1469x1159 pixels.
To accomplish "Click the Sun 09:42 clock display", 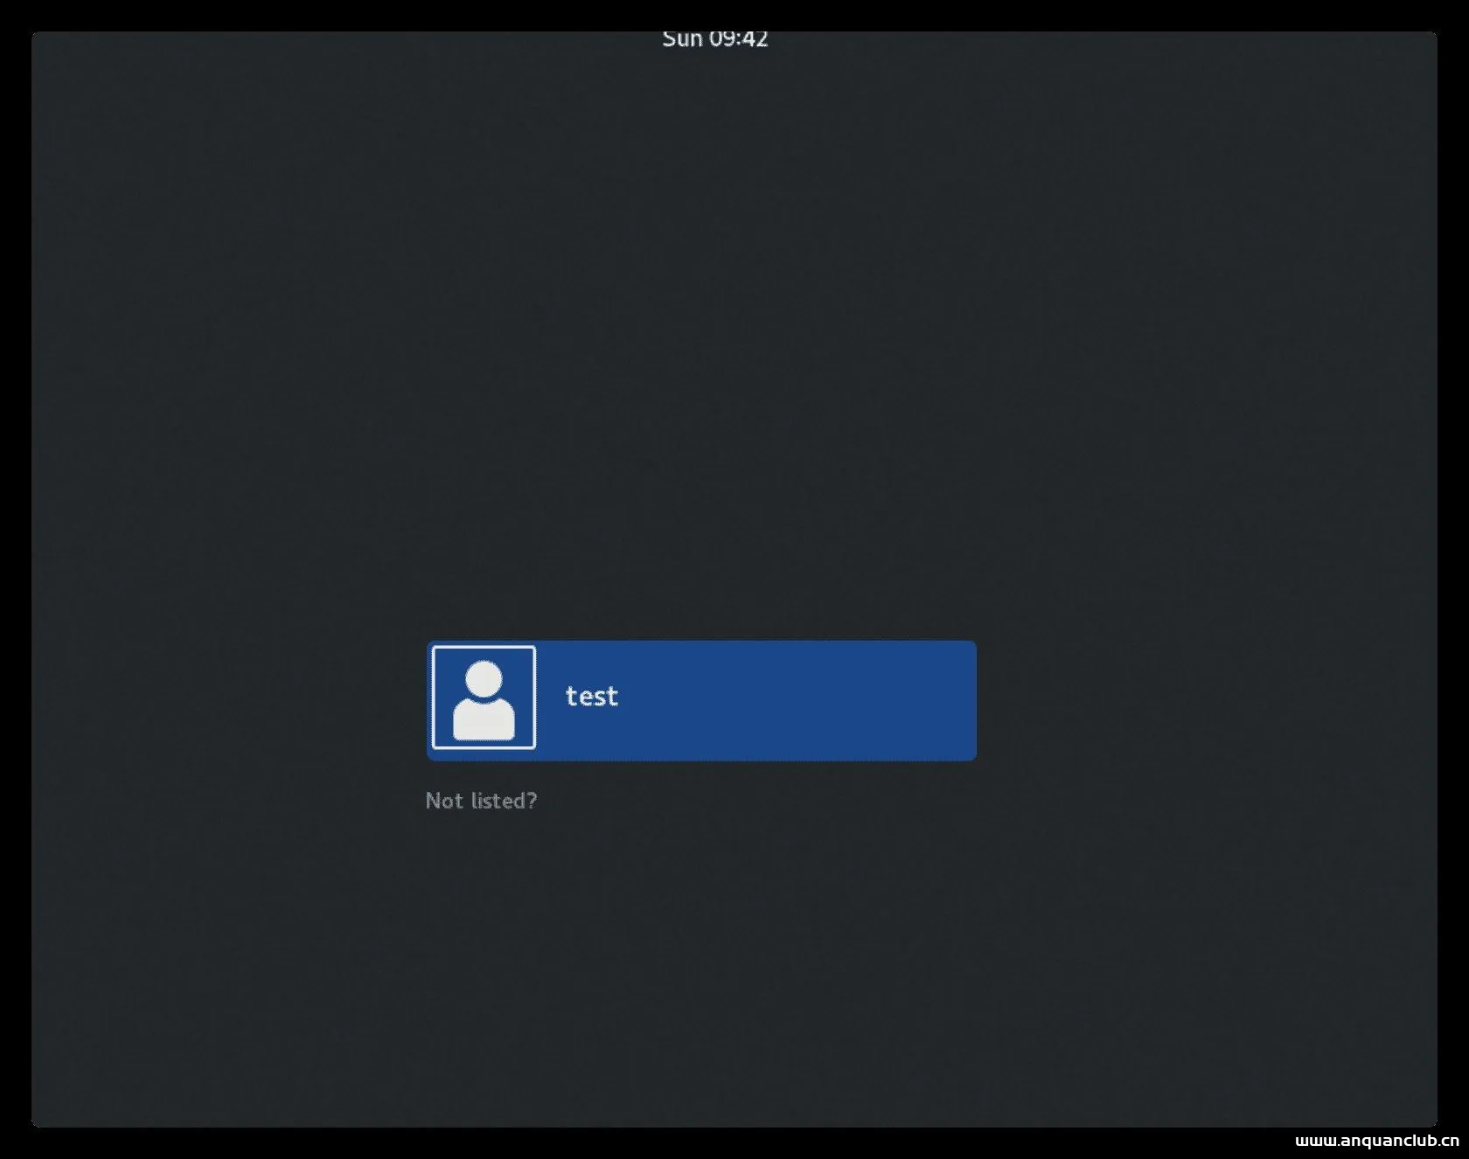I will click(716, 37).
